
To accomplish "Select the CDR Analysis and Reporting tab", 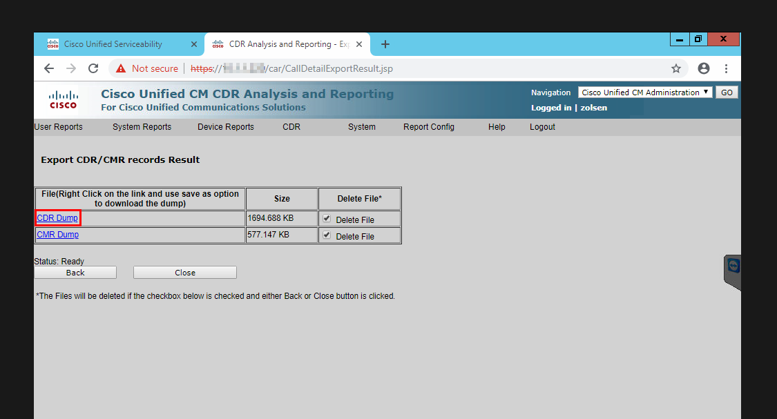I will click(289, 44).
